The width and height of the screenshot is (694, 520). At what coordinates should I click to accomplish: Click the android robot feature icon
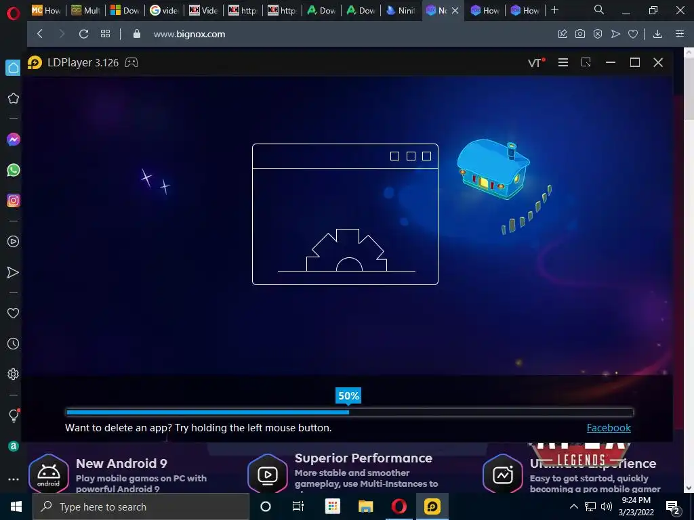coord(49,475)
